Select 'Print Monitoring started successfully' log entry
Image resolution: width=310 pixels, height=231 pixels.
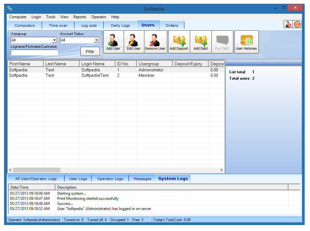pyautogui.click(x=154, y=199)
